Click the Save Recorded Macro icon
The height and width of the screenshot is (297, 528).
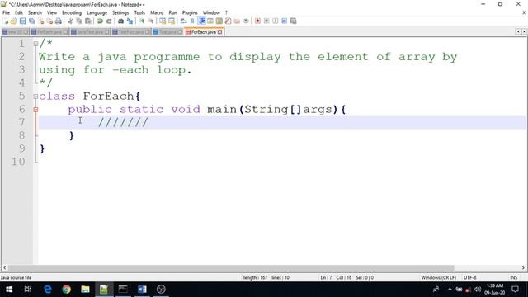tap(294, 21)
